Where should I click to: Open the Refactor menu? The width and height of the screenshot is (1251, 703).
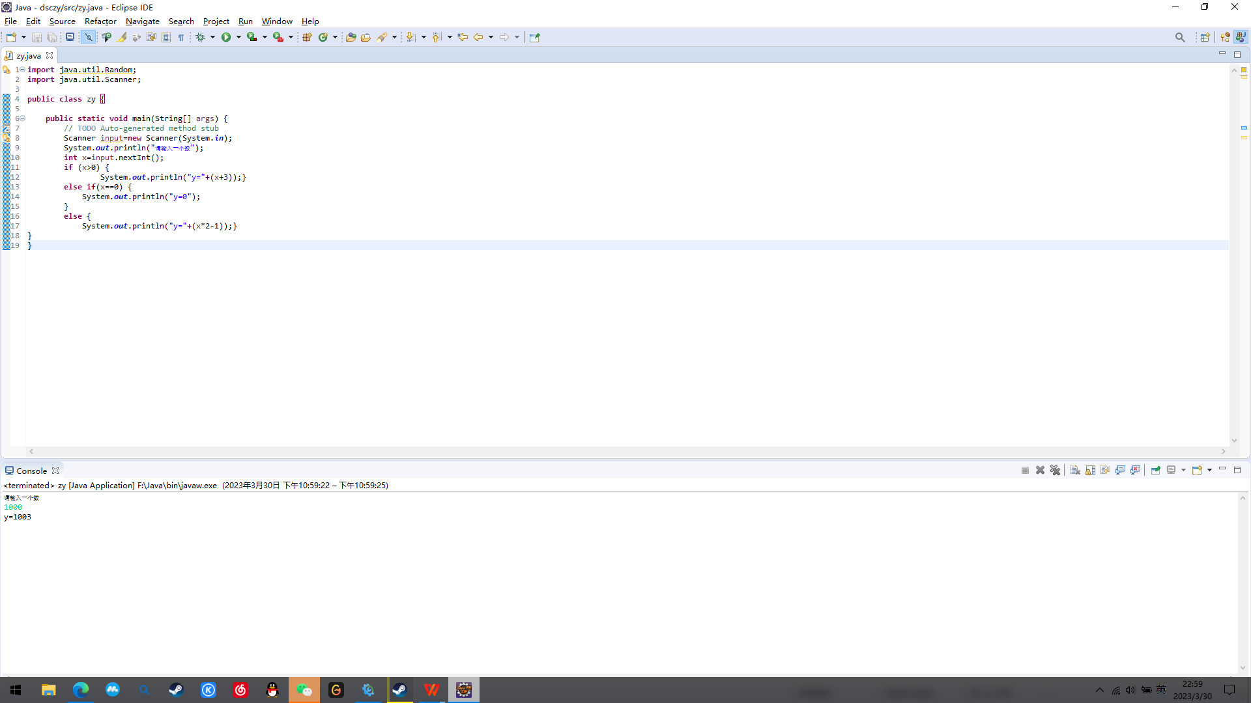100,21
